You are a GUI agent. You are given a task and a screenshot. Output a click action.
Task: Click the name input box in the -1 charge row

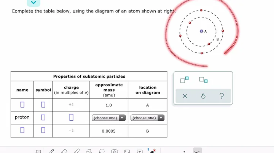(22, 130)
